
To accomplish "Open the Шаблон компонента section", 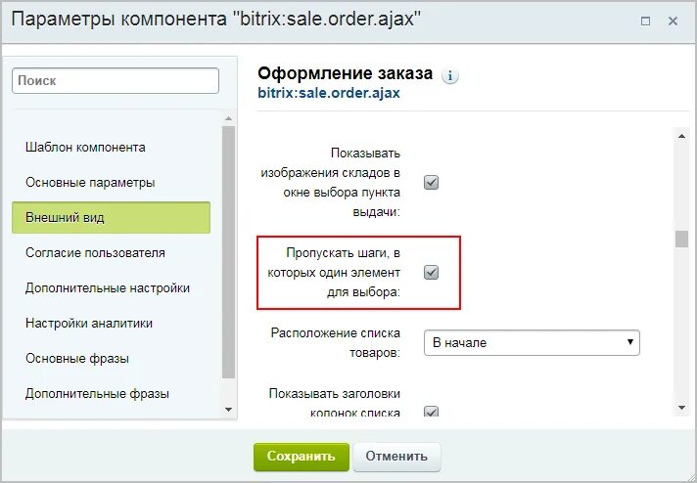I will tap(85, 147).
